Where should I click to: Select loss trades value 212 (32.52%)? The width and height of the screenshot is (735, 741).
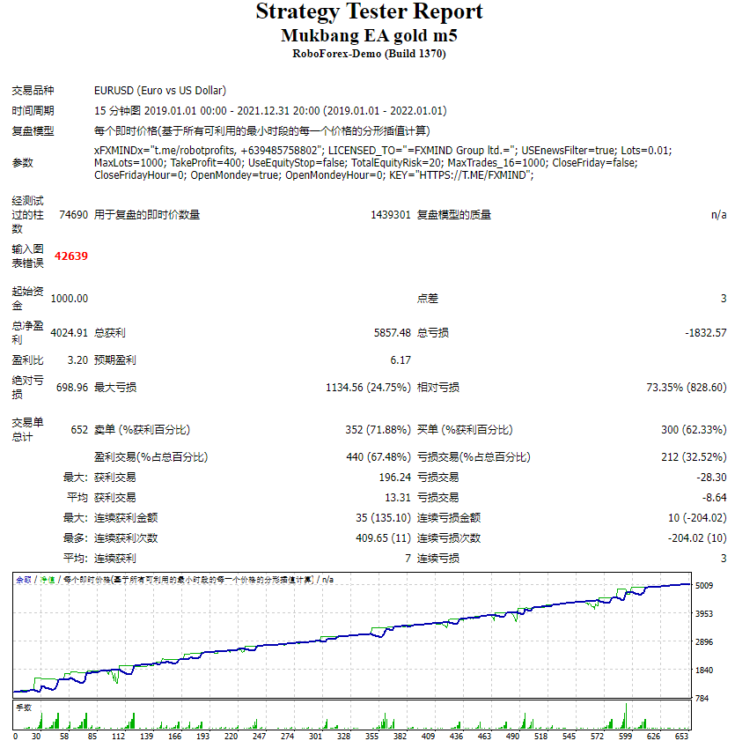tap(694, 457)
